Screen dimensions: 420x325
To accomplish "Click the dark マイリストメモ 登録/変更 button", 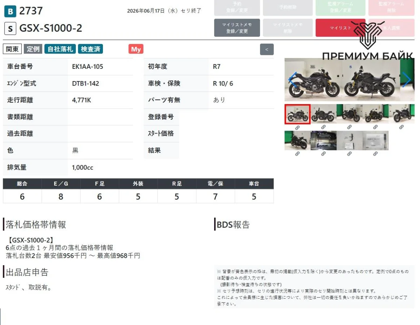I will pyautogui.click(x=237, y=28).
